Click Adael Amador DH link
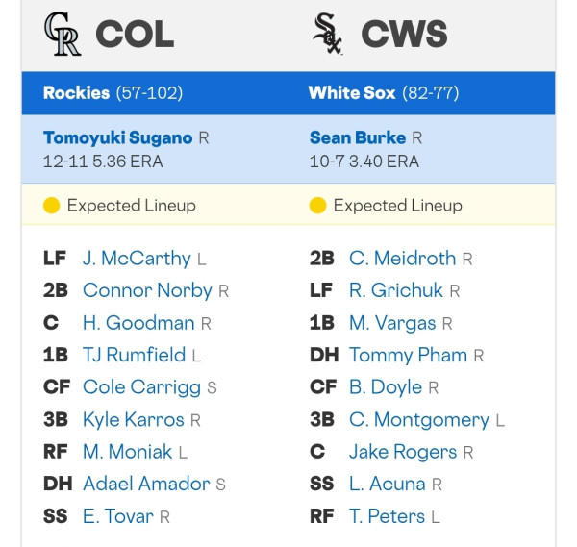Viewport: 577px width, 547px height. point(146,484)
